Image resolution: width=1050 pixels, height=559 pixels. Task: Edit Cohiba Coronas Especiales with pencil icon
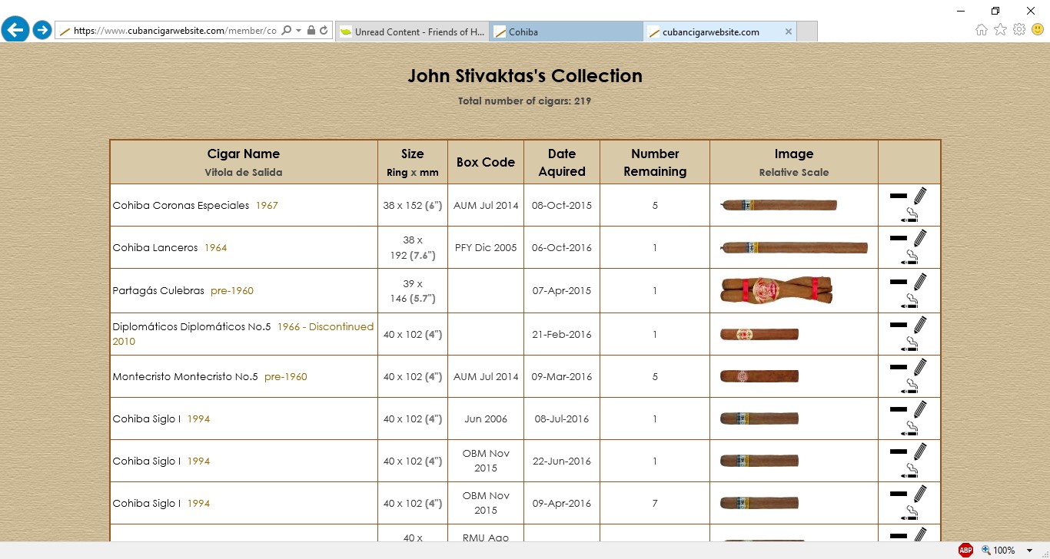pyautogui.click(x=920, y=195)
